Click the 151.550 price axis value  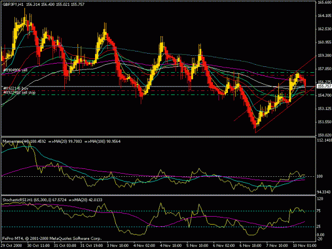coord(325,122)
